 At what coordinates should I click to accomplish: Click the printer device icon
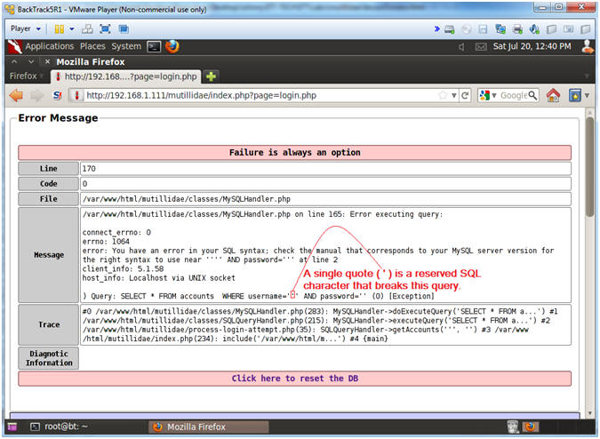pyautogui.click(x=517, y=29)
